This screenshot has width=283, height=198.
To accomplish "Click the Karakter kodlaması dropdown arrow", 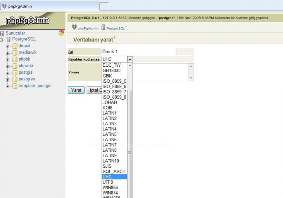I will click(130, 59).
